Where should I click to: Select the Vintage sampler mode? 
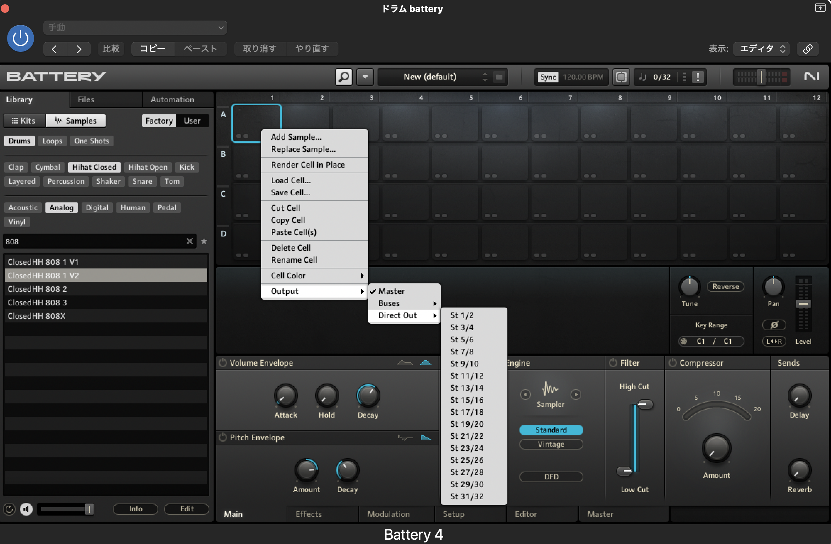point(551,444)
